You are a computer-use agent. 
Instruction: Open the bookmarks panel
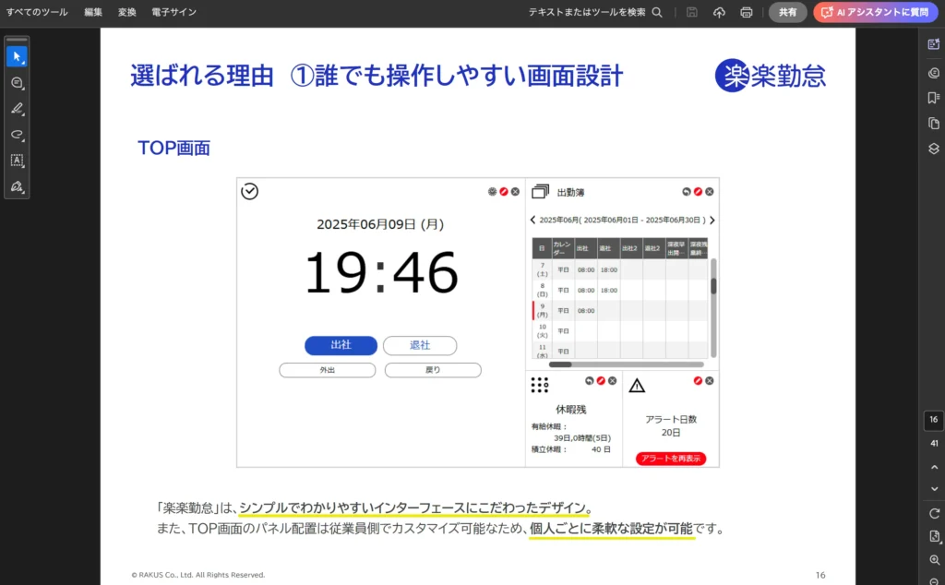(x=933, y=98)
